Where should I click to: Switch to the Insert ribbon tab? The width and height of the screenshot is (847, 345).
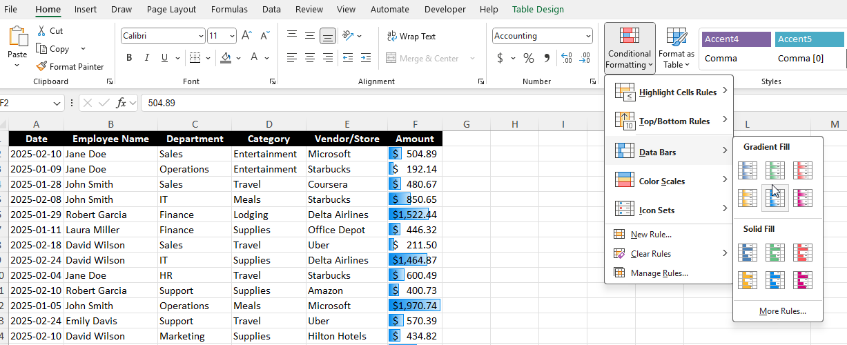pos(86,10)
